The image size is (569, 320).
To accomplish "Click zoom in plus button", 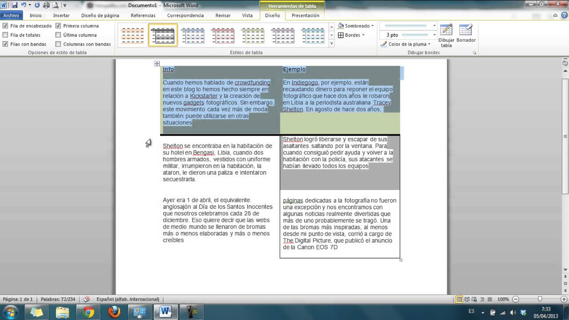I will point(564,299).
